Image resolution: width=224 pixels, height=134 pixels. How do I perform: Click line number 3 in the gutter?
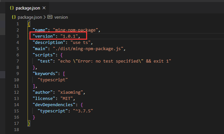(x=18, y=36)
